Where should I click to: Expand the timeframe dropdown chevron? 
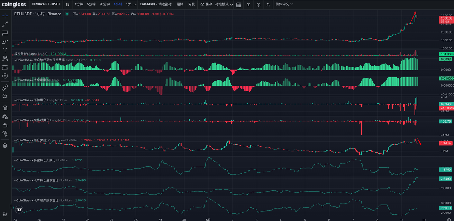pos(135,5)
